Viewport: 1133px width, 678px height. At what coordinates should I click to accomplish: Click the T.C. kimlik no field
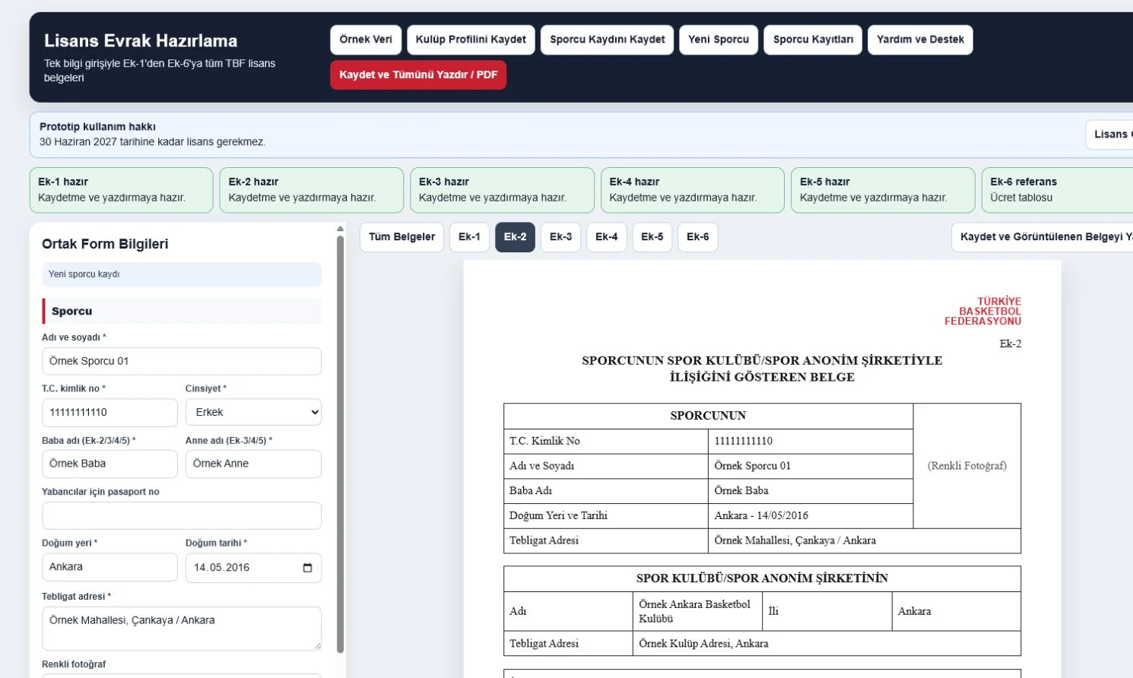(109, 413)
